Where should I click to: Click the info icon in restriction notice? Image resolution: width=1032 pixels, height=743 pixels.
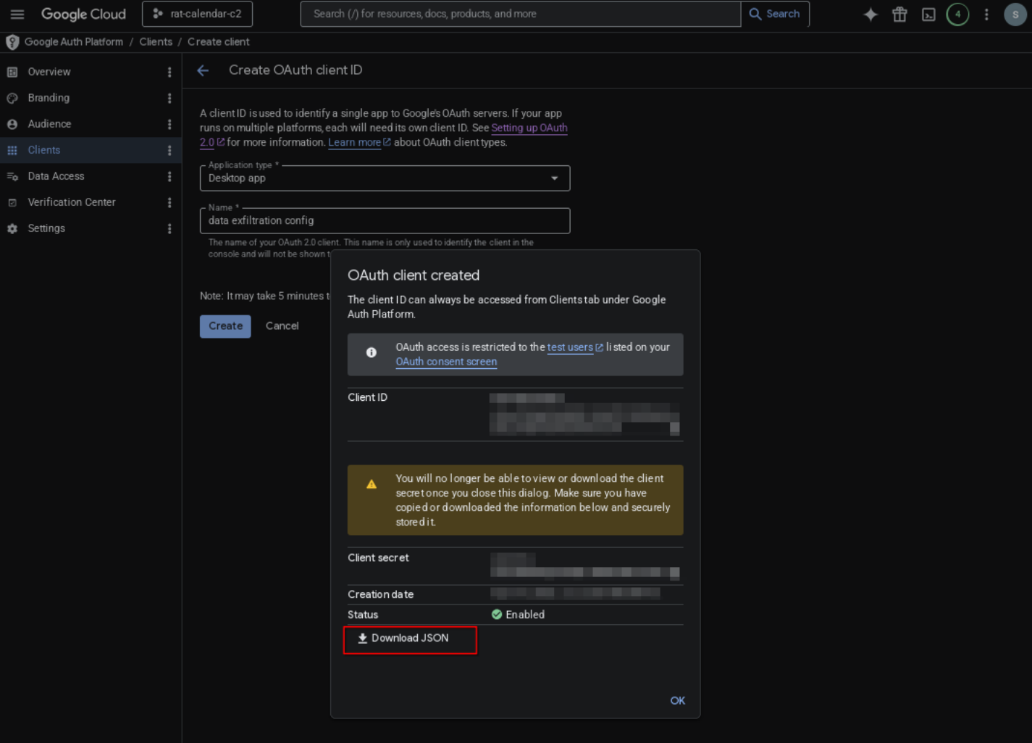pos(371,352)
